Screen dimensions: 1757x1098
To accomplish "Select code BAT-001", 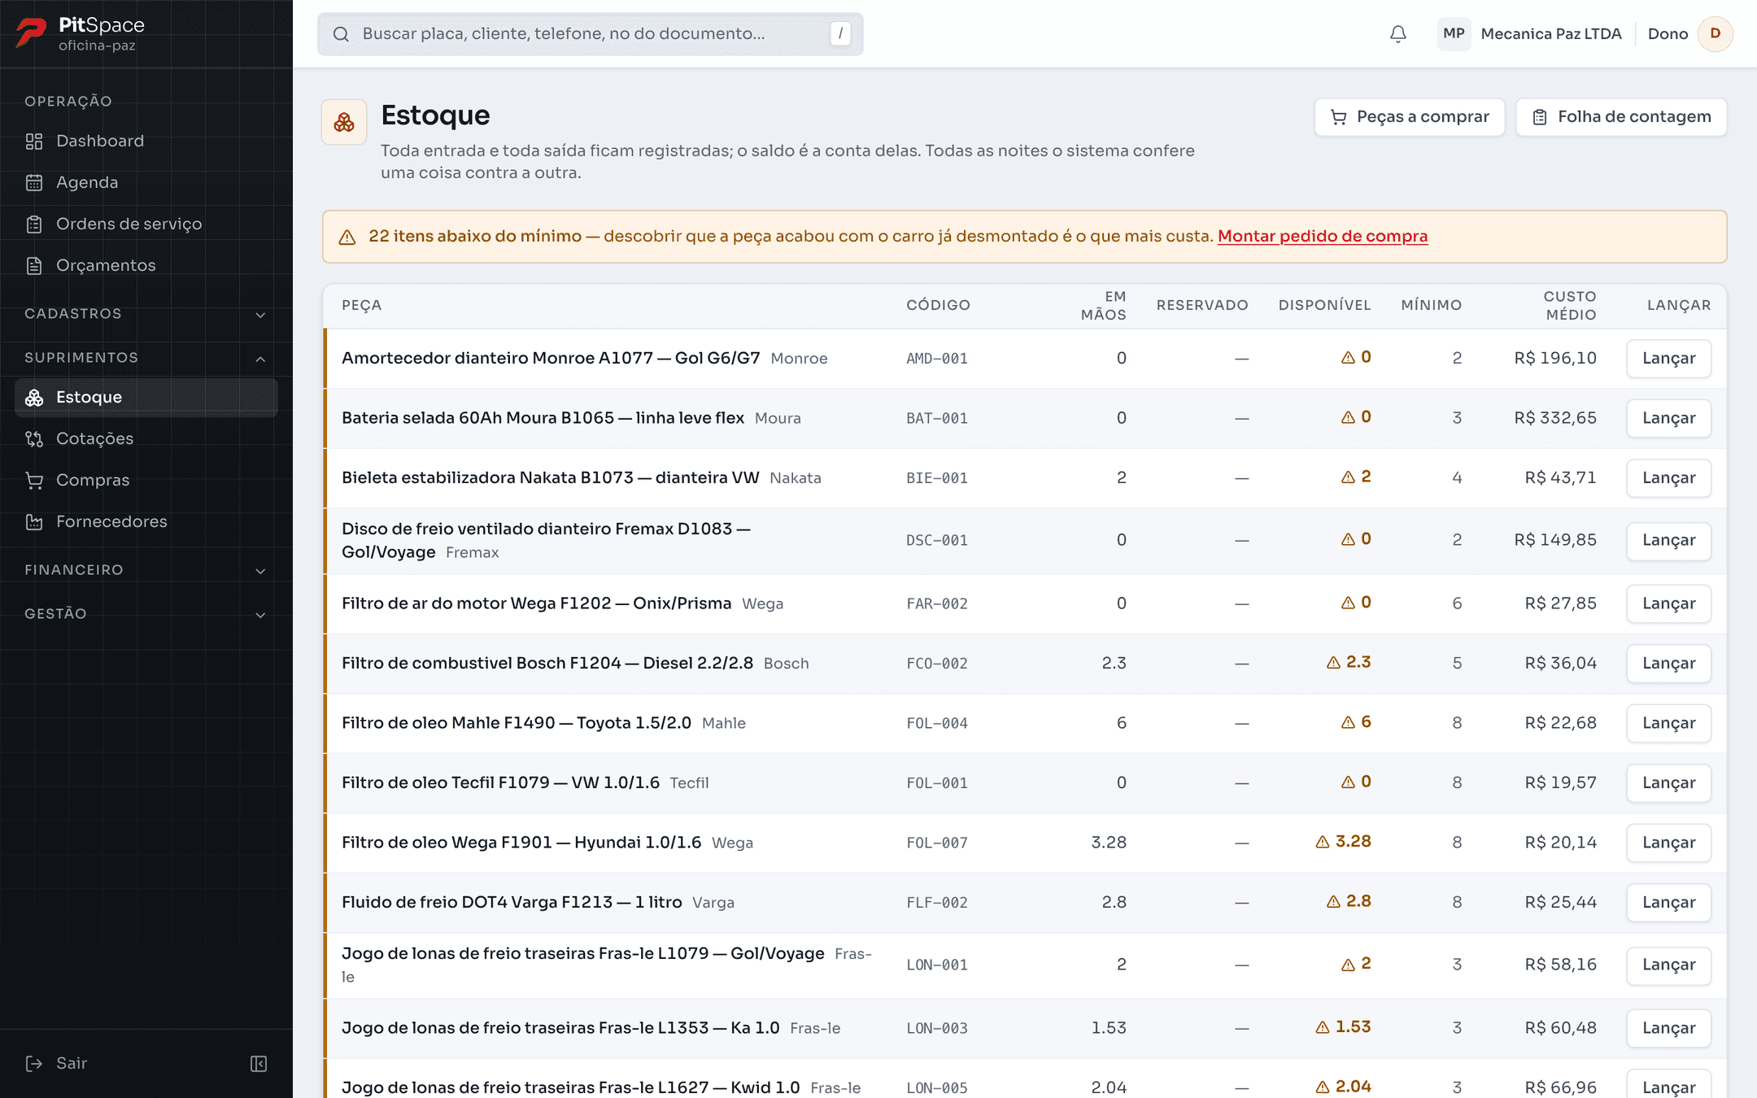I will point(937,419).
